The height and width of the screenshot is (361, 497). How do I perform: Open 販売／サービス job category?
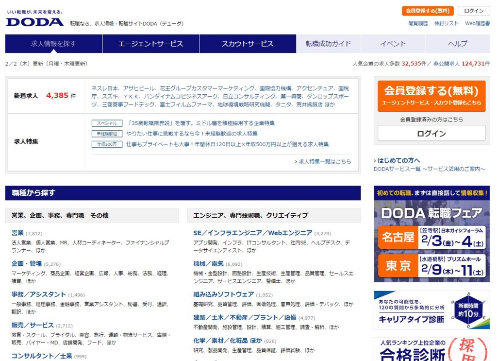[33, 325]
